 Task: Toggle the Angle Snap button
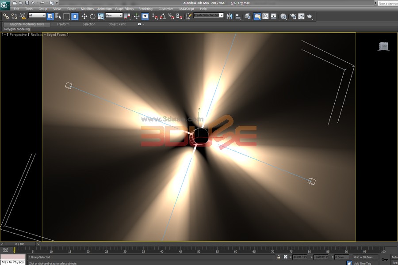tap(163, 16)
